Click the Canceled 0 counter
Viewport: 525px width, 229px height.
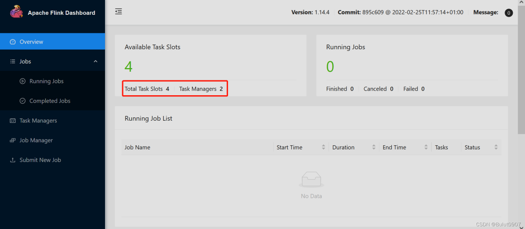pos(378,89)
